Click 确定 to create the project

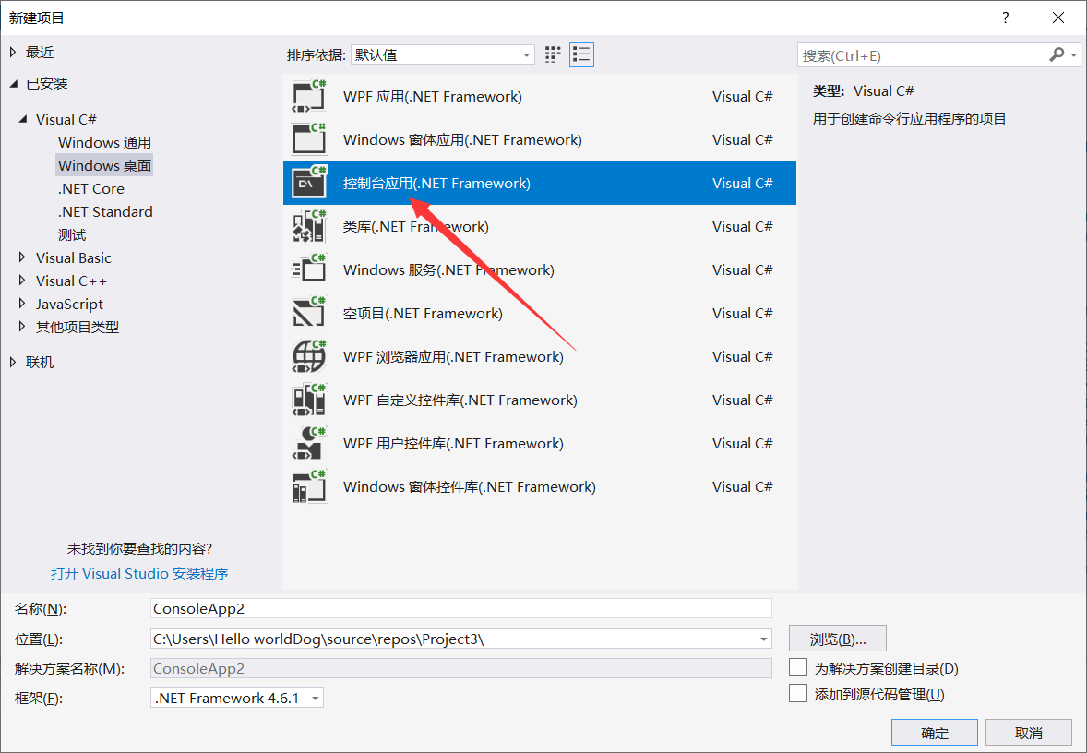click(935, 733)
